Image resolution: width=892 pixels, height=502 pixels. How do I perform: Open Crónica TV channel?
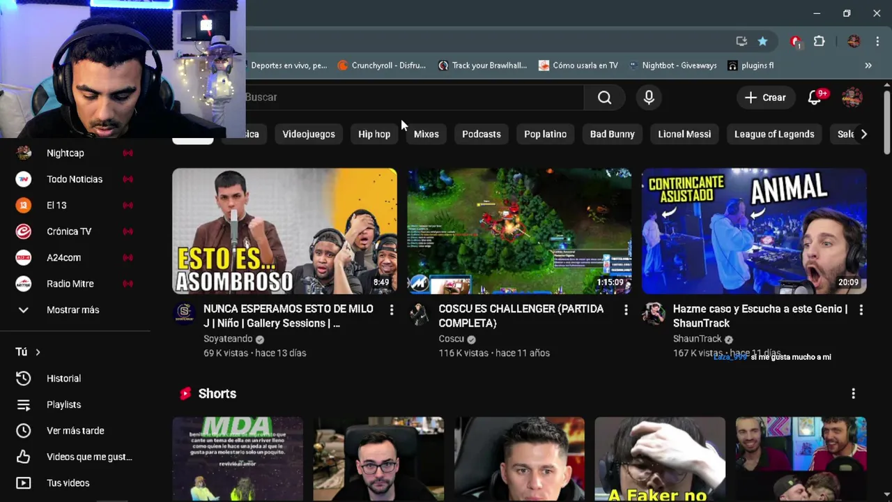pos(75,231)
